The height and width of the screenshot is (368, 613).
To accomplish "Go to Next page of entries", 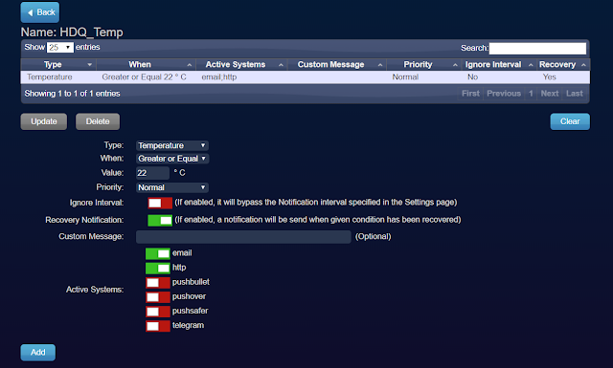I will coord(549,94).
